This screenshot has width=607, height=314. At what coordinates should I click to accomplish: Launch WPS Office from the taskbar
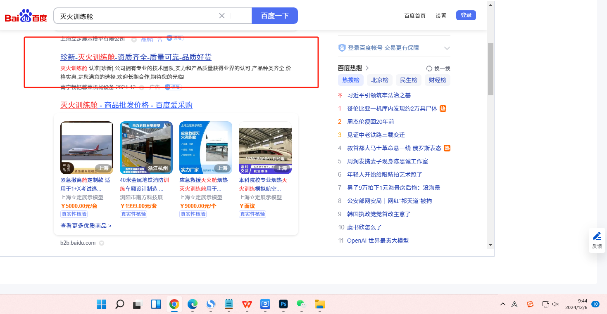[247, 305]
